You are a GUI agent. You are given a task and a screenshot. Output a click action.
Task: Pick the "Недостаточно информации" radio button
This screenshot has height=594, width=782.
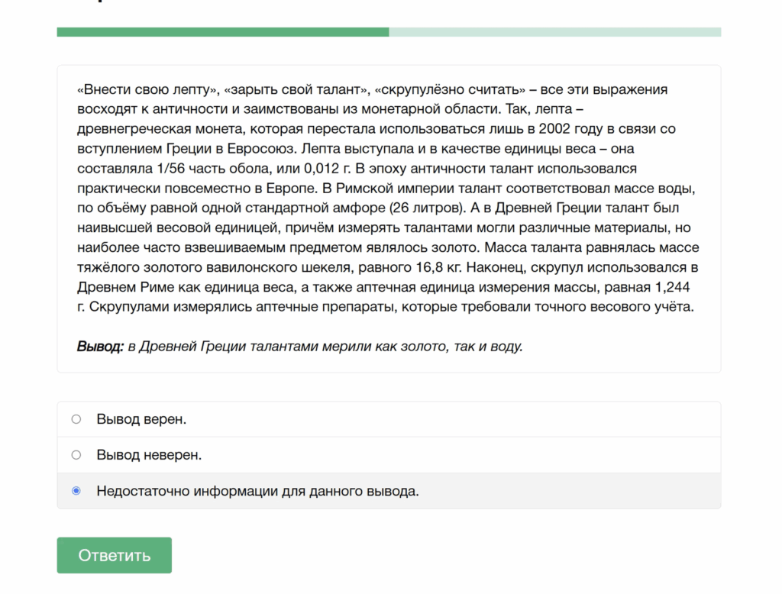pos(76,491)
